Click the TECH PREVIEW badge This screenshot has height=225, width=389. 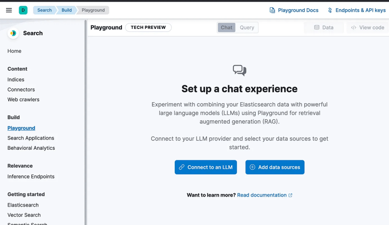point(148,27)
